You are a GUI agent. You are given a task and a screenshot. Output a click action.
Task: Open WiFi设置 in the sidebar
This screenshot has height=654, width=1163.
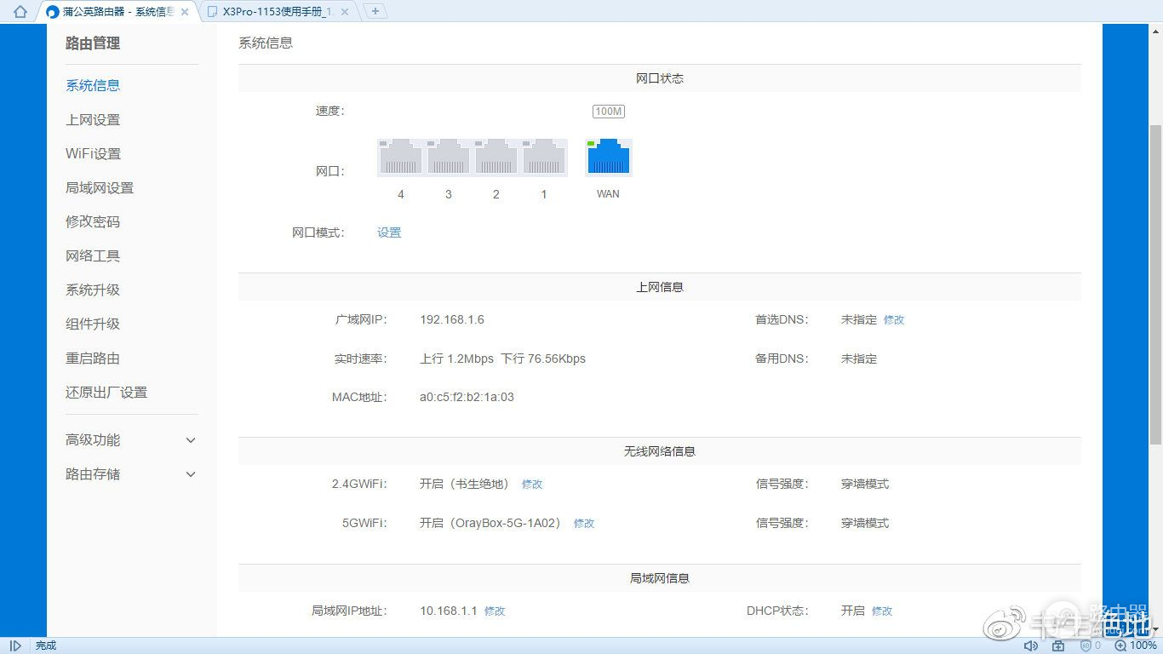(94, 154)
